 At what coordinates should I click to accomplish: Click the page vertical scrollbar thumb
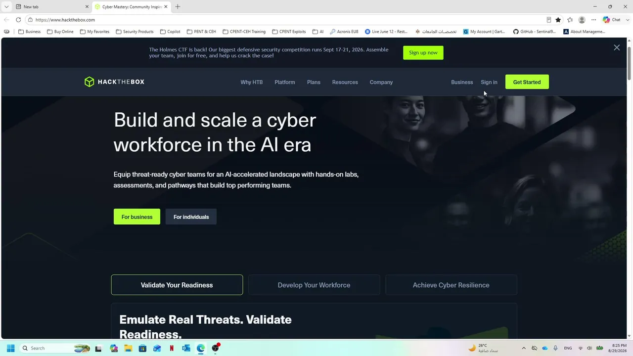tap(630, 63)
